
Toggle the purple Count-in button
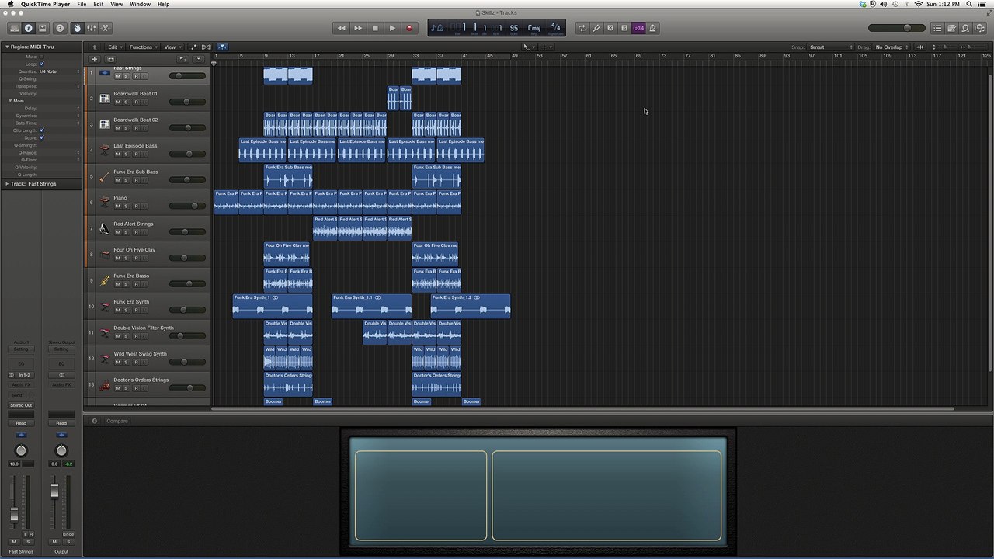(638, 28)
